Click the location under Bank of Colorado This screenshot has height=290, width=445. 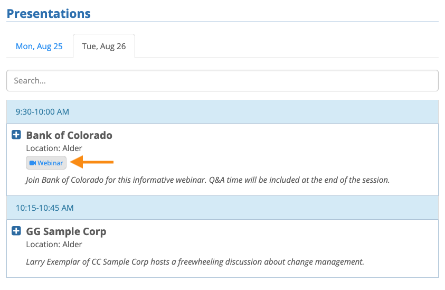tap(54, 148)
